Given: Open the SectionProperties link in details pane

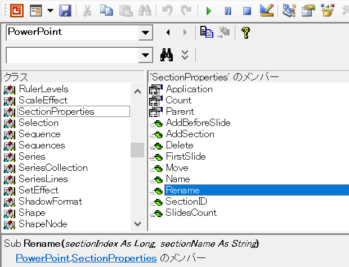Looking at the screenshot, I should click(114, 258).
